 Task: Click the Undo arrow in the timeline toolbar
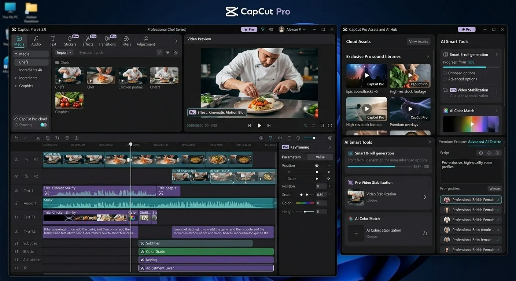(x=16, y=138)
